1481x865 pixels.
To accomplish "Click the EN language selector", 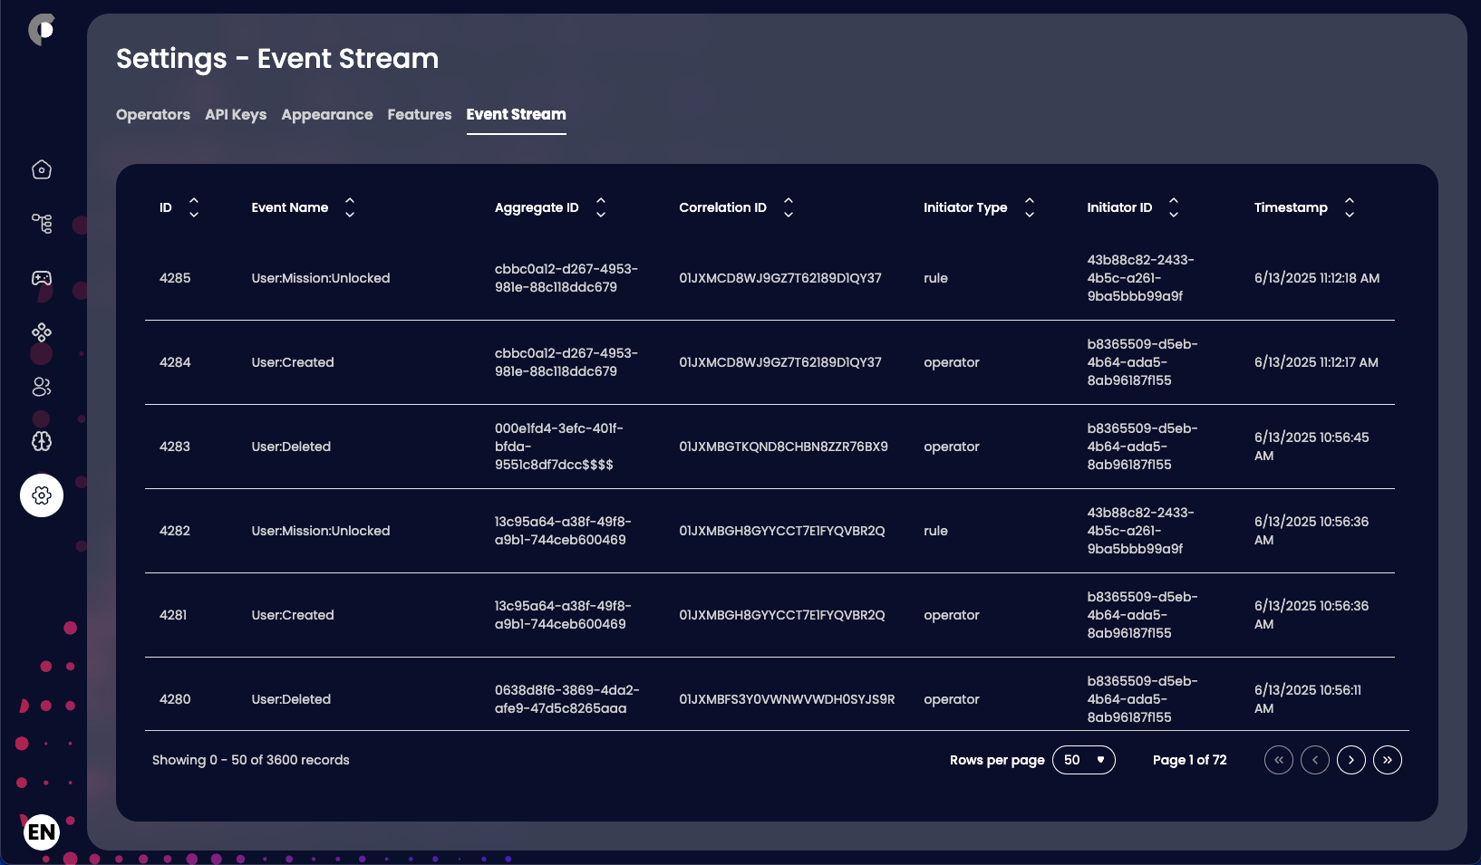I will [x=41, y=831].
